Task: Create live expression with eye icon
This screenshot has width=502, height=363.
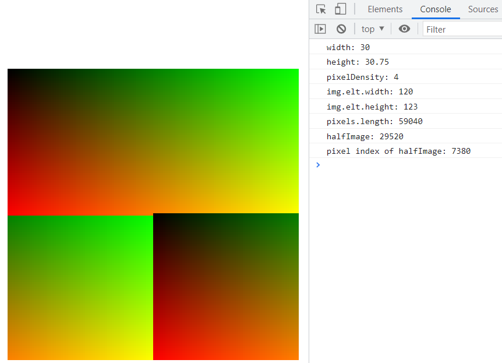Action: [404, 29]
